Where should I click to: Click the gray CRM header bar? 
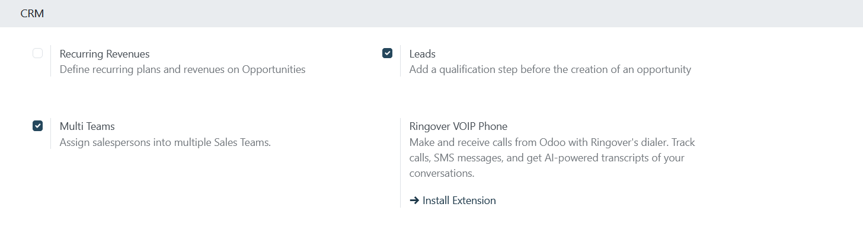coord(431,14)
